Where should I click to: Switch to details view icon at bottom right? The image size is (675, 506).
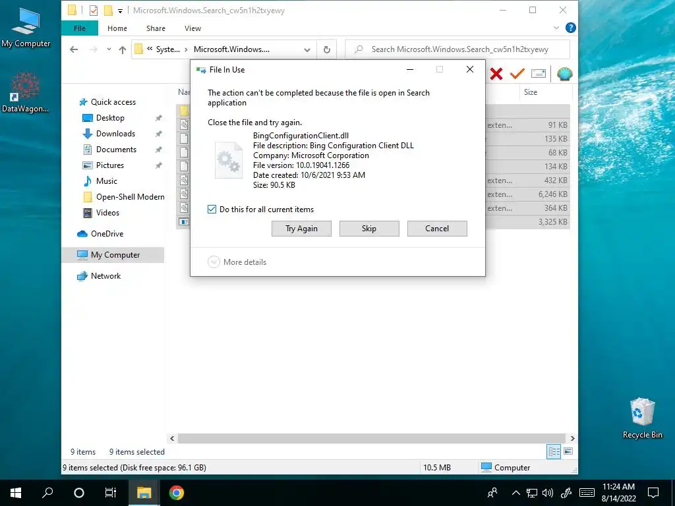(554, 451)
